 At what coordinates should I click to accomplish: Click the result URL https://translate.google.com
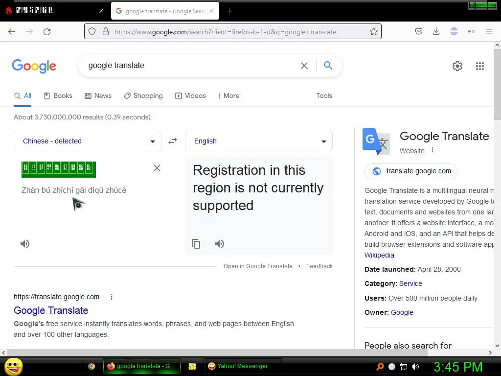57,297
